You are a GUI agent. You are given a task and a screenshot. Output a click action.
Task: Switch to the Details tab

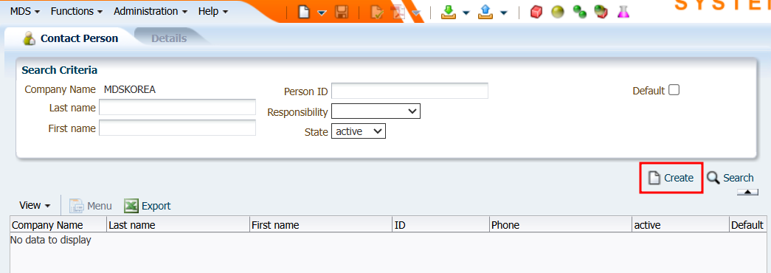(169, 38)
